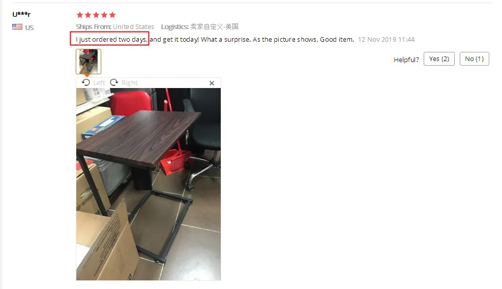Mark review unhelpful with No (1)

tap(474, 59)
